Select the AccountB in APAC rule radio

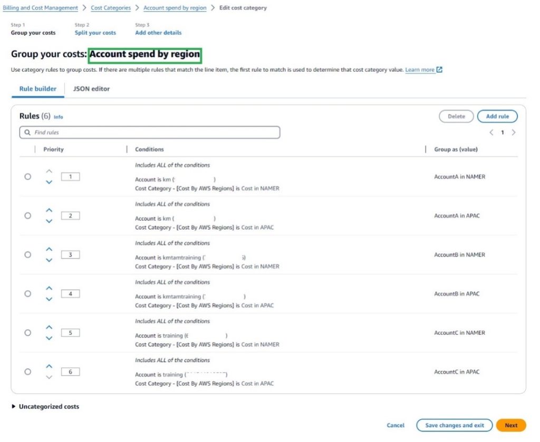28,294
